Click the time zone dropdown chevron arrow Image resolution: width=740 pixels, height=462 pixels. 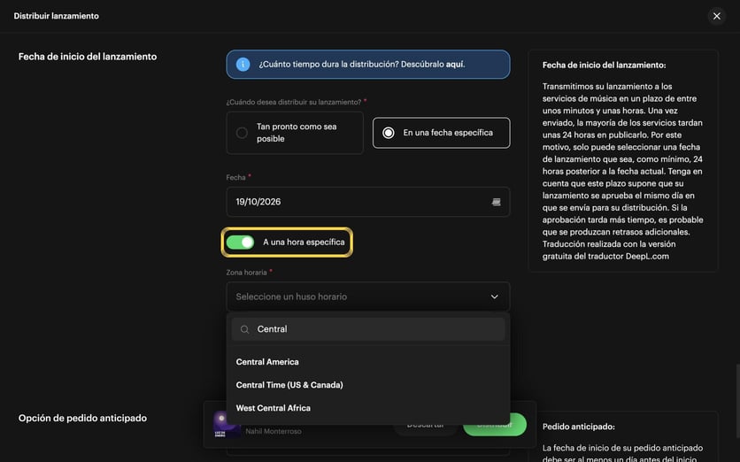[x=494, y=296]
